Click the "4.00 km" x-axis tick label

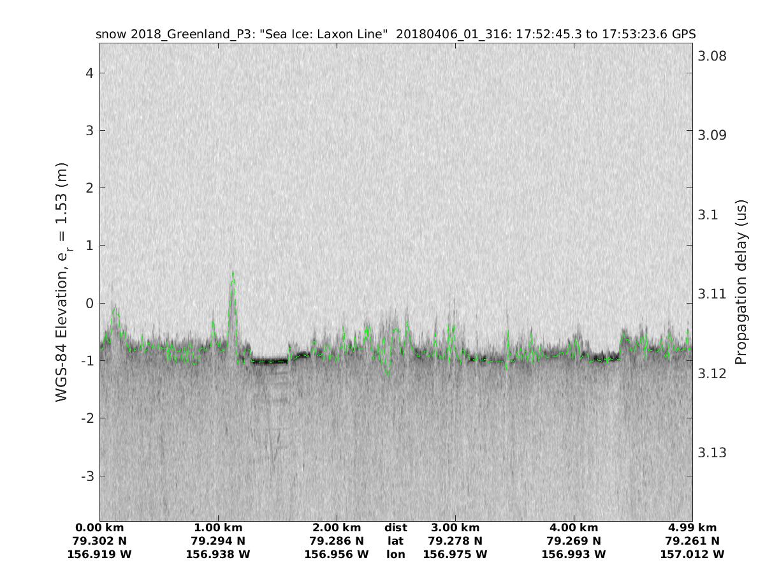point(574,527)
